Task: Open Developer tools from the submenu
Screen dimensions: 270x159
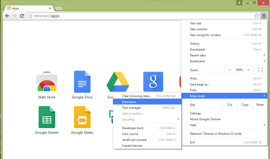Action: 147,128
